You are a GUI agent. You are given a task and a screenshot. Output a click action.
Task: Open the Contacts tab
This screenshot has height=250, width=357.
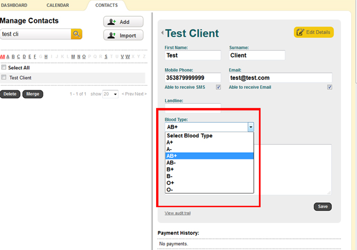pyautogui.click(x=107, y=5)
